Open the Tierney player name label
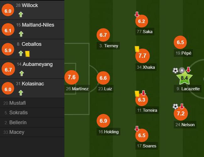The width and height of the screenshot is (204, 157). click(108, 46)
